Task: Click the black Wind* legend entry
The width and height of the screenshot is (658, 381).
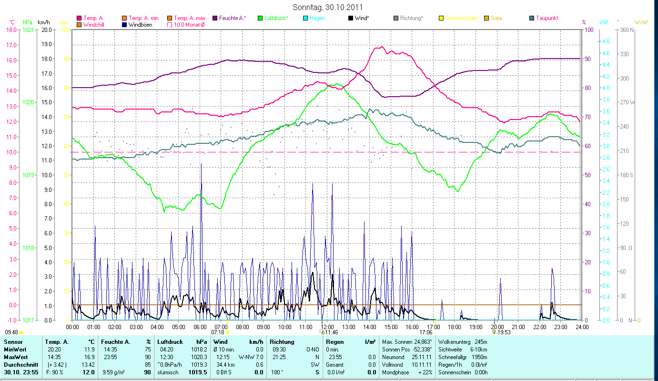Action: pos(359,18)
